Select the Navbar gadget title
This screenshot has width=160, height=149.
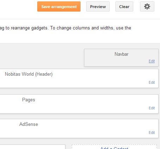pyautogui.click(x=121, y=54)
